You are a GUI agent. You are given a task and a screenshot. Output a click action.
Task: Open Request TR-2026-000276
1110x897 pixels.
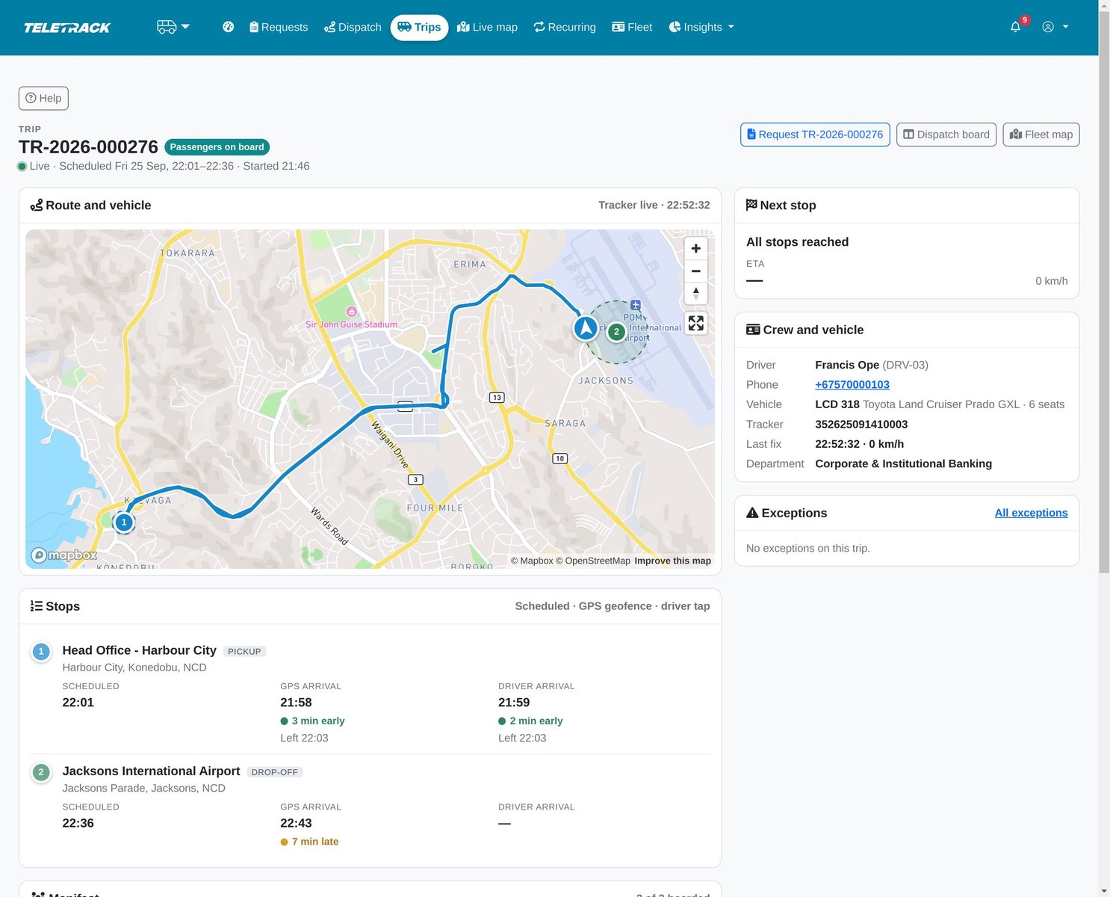pyautogui.click(x=815, y=135)
